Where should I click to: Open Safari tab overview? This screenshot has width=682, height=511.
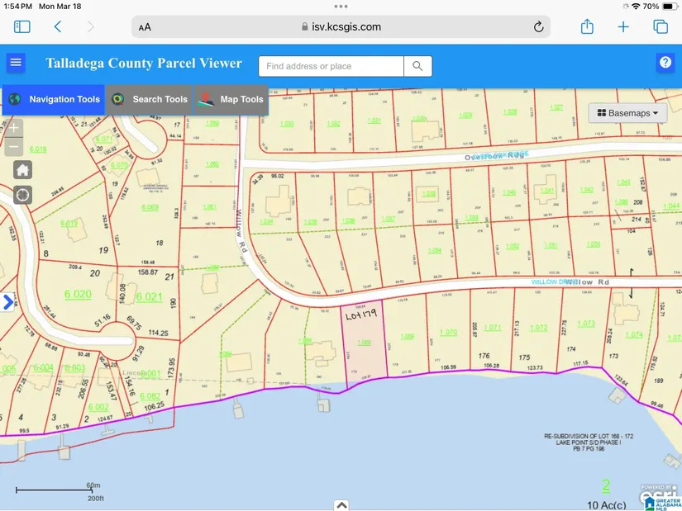[x=661, y=26]
